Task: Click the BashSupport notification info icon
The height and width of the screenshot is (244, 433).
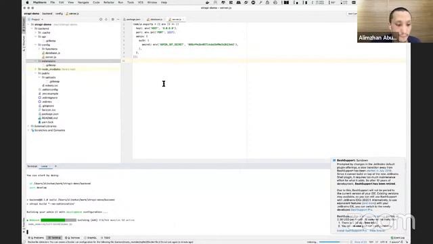Action: 334,161
